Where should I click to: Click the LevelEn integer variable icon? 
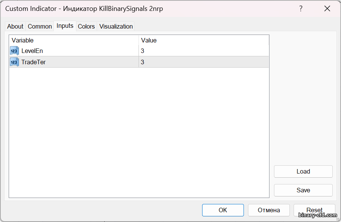coord(14,51)
